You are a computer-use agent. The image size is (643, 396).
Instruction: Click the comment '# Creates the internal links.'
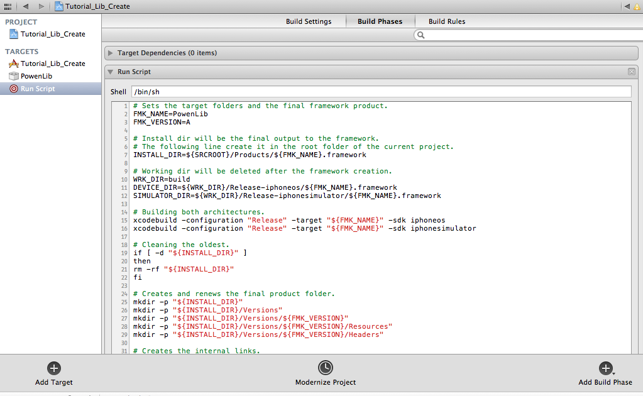tap(197, 351)
